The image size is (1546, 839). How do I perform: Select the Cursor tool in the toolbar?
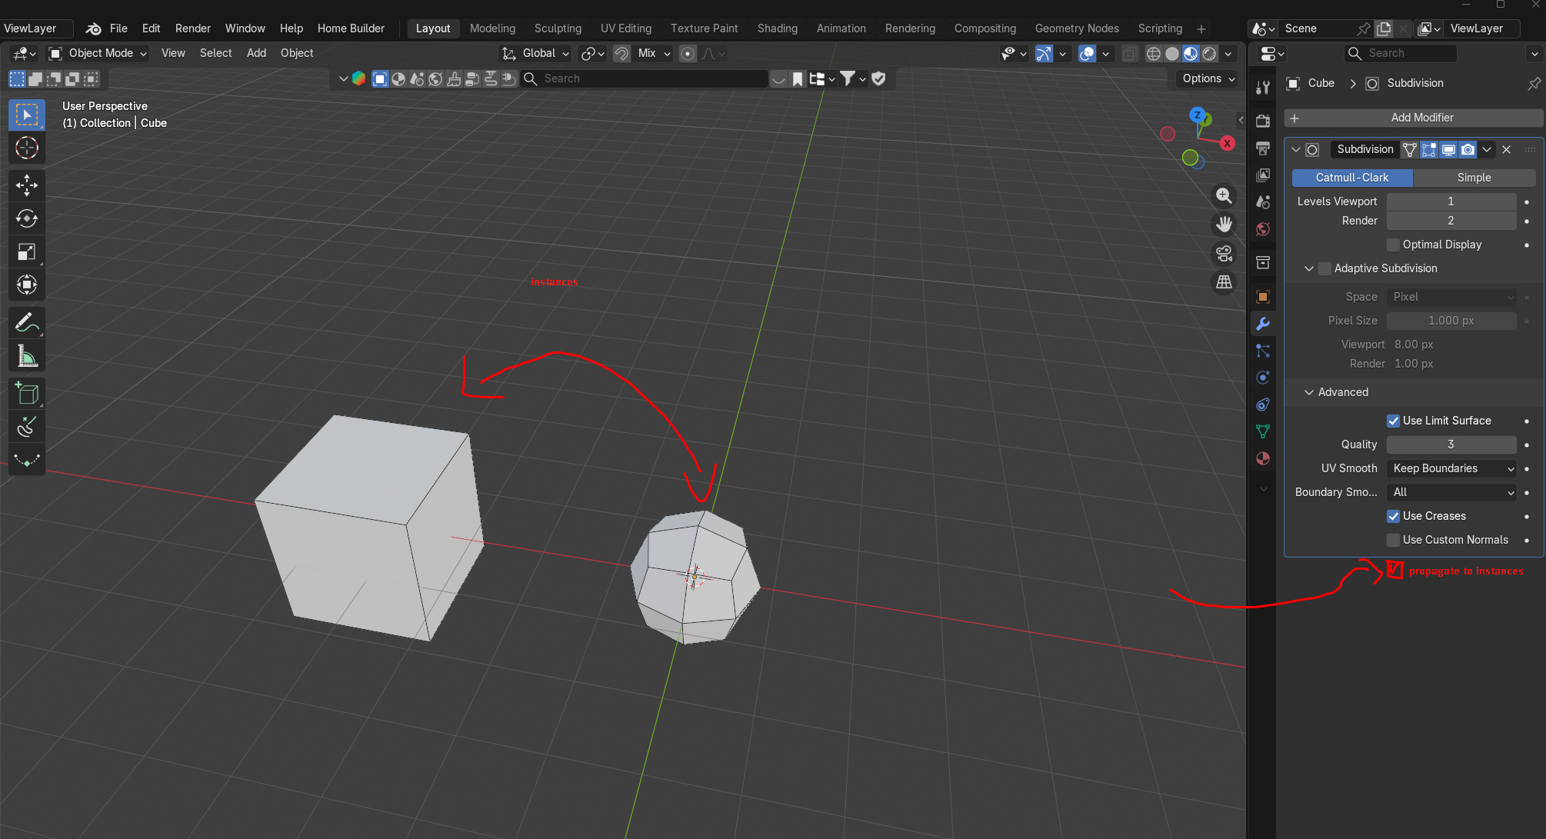click(27, 148)
